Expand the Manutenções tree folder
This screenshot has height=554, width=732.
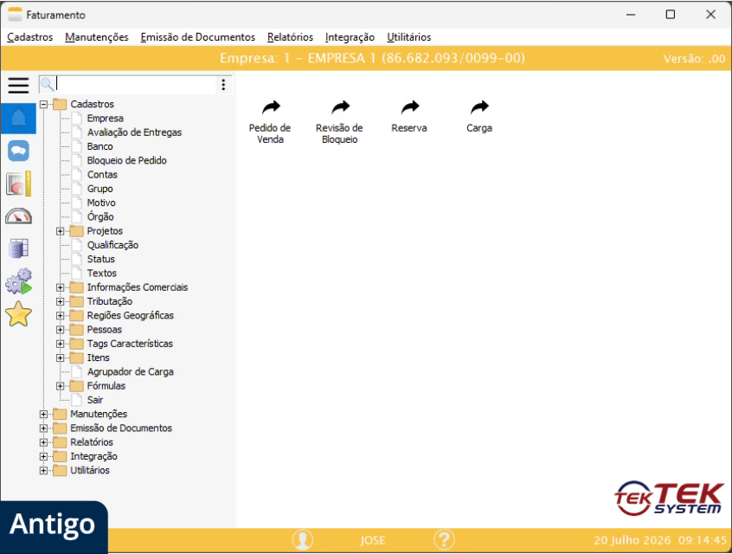pos(43,415)
